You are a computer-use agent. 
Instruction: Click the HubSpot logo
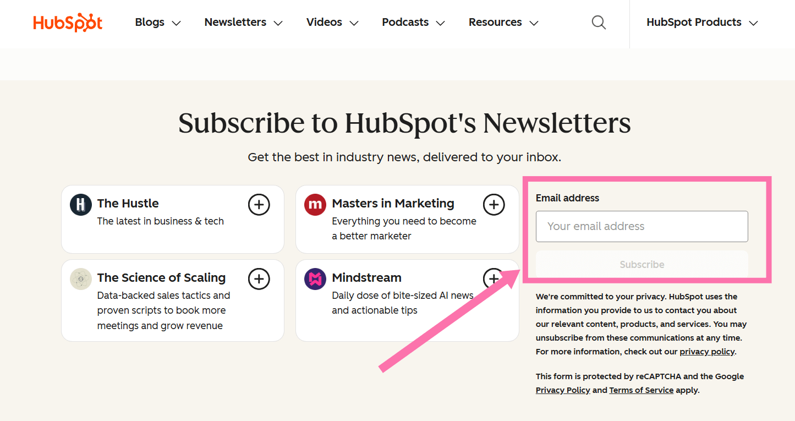coord(68,23)
